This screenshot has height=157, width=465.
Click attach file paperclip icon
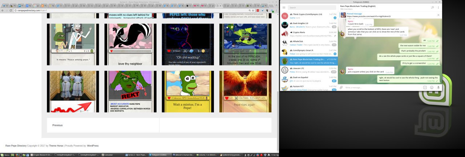click(x=341, y=87)
